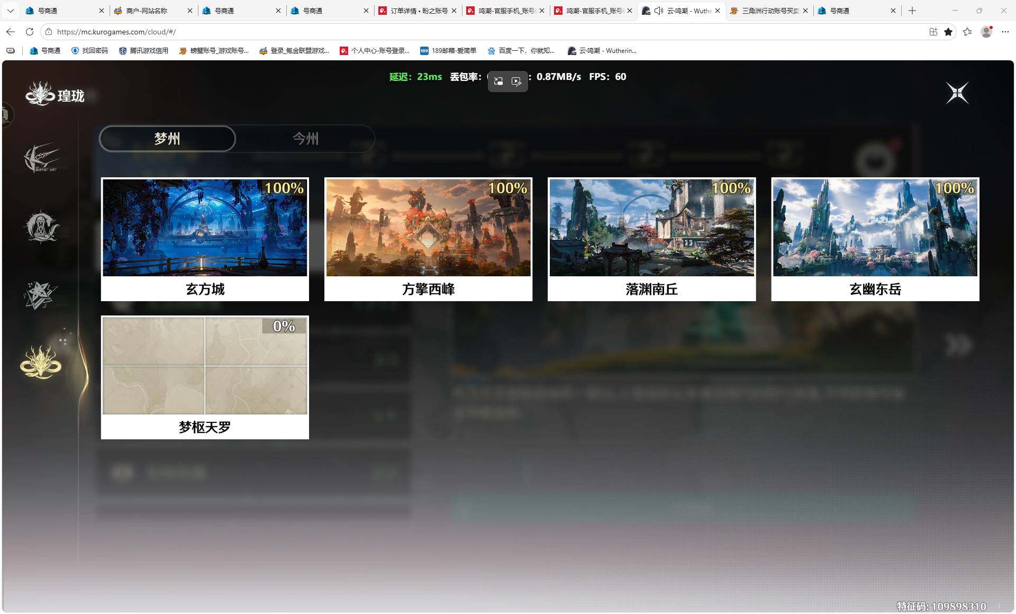View site information via the lock icon

tap(49, 32)
